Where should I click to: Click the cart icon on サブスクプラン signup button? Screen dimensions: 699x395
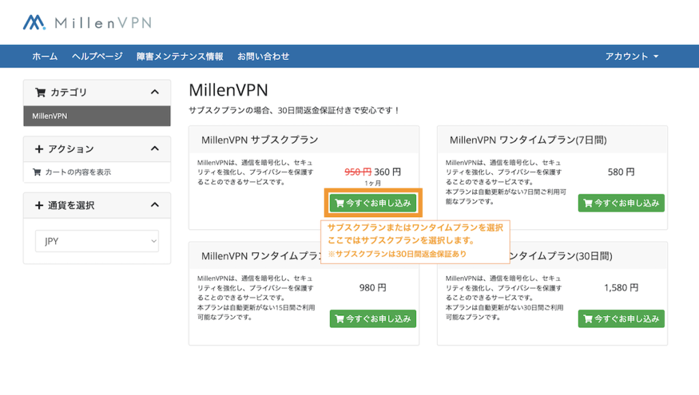tap(339, 203)
